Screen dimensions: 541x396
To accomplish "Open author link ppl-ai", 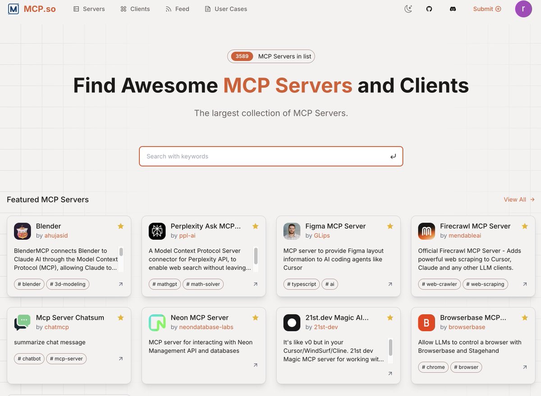I will tap(187, 236).
